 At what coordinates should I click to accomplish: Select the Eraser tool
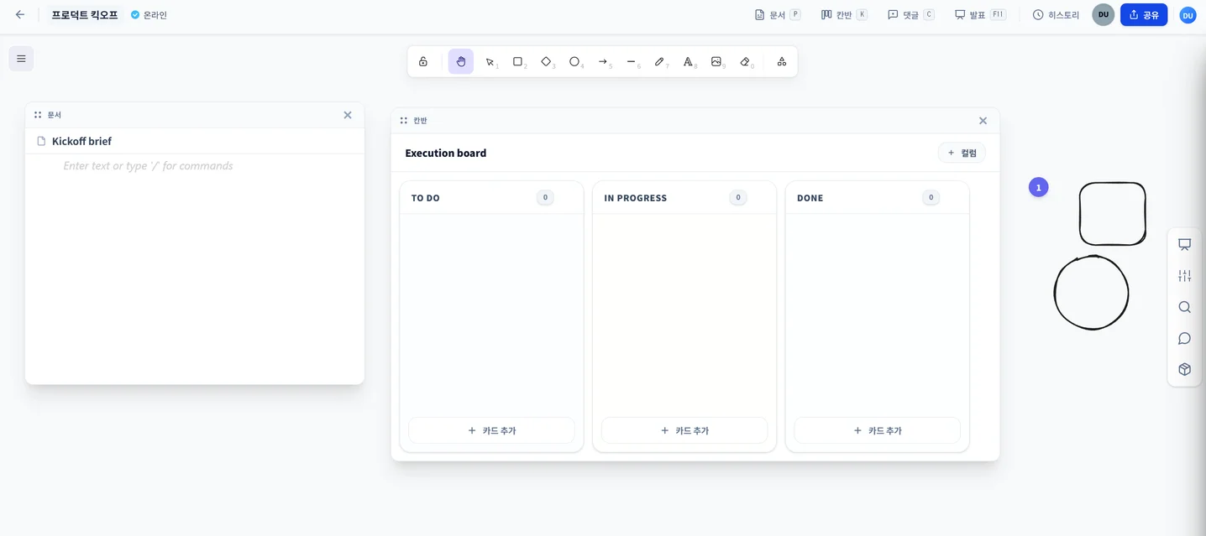point(745,61)
